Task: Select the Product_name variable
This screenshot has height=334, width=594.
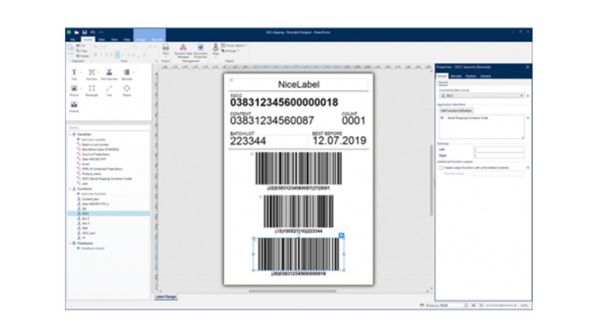Action: tap(91, 174)
